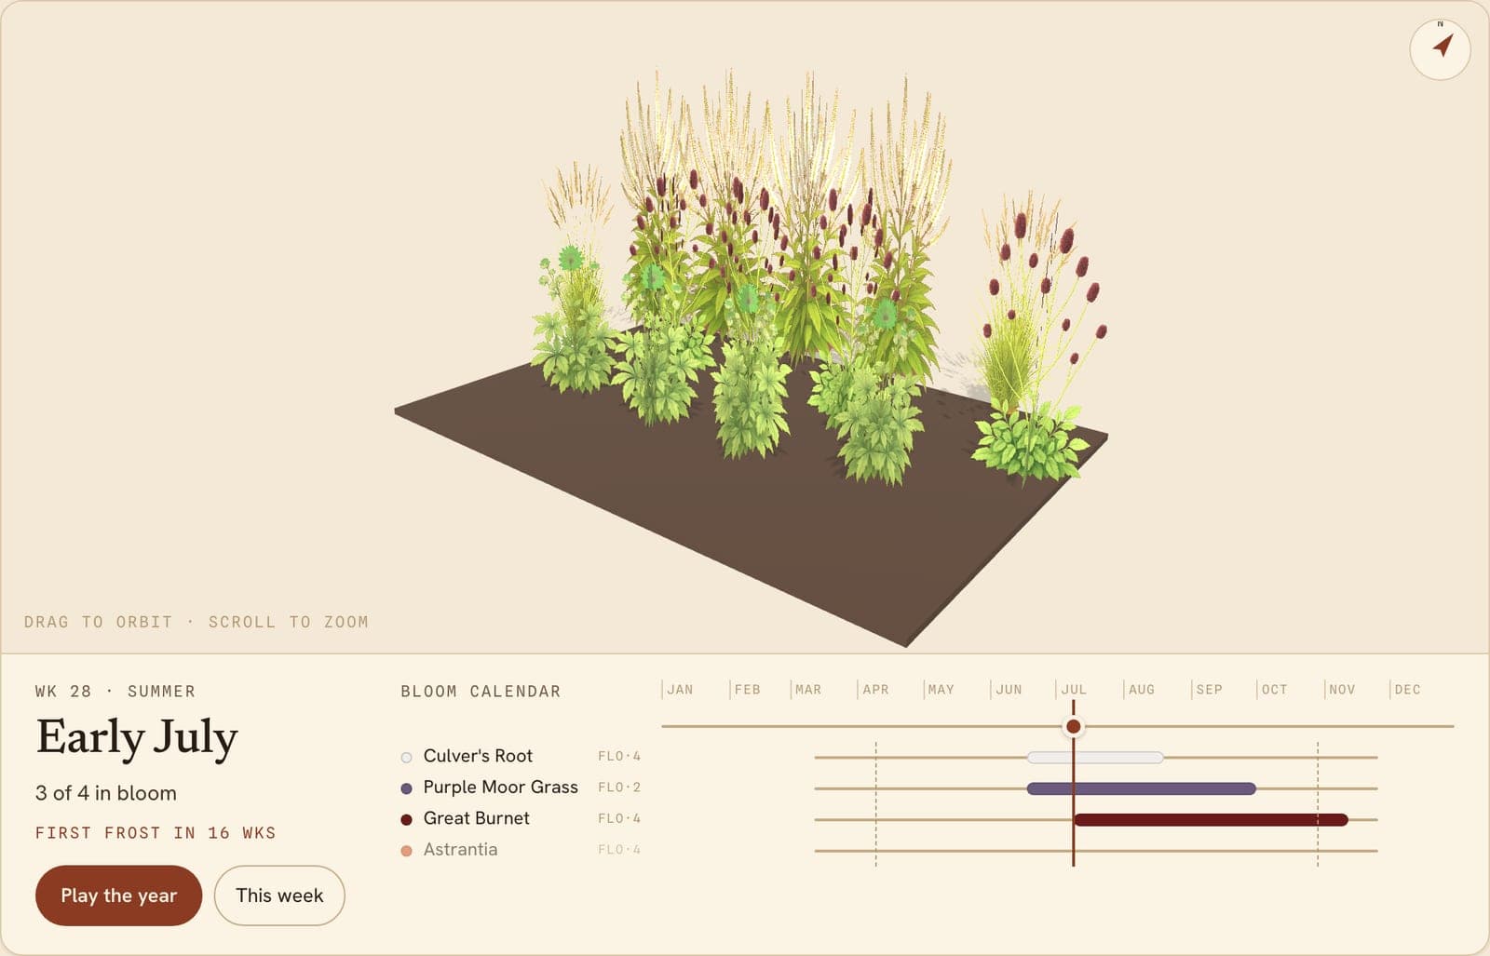Screen dimensions: 1490x956
Task: Jump to APR on the calendar
Action: (x=875, y=690)
